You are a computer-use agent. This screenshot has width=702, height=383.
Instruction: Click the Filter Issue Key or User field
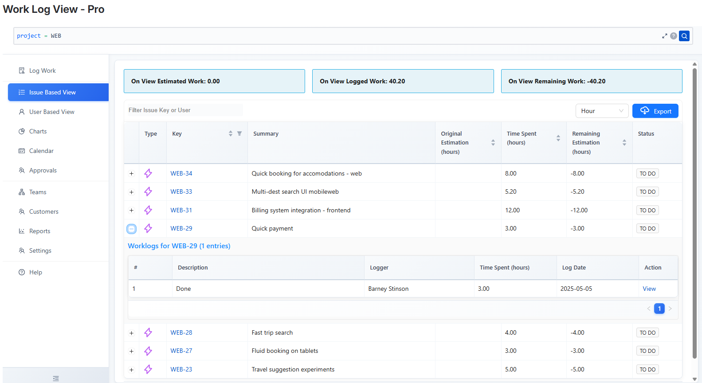click(x=184, y=110)
